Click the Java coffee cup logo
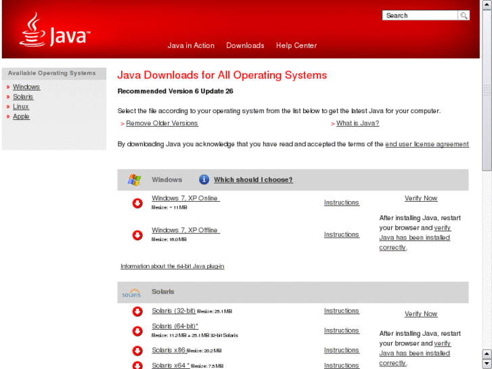 (55, 30)
